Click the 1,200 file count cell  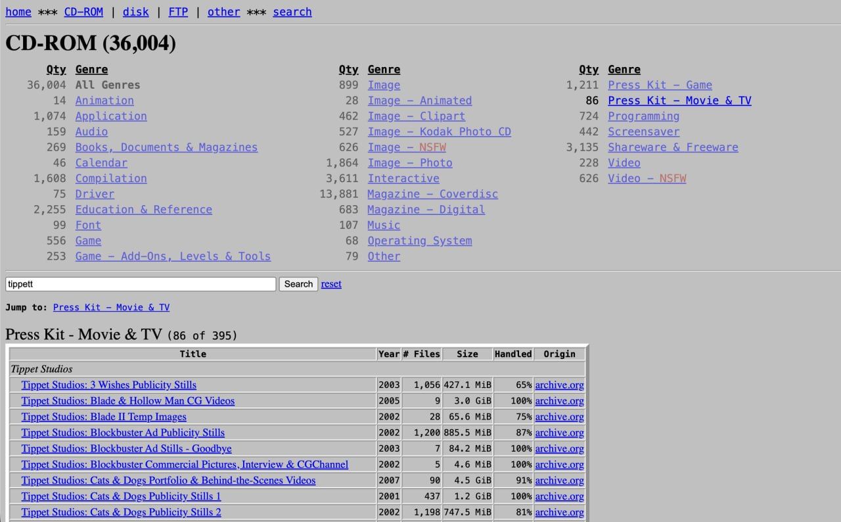(421, 433)
